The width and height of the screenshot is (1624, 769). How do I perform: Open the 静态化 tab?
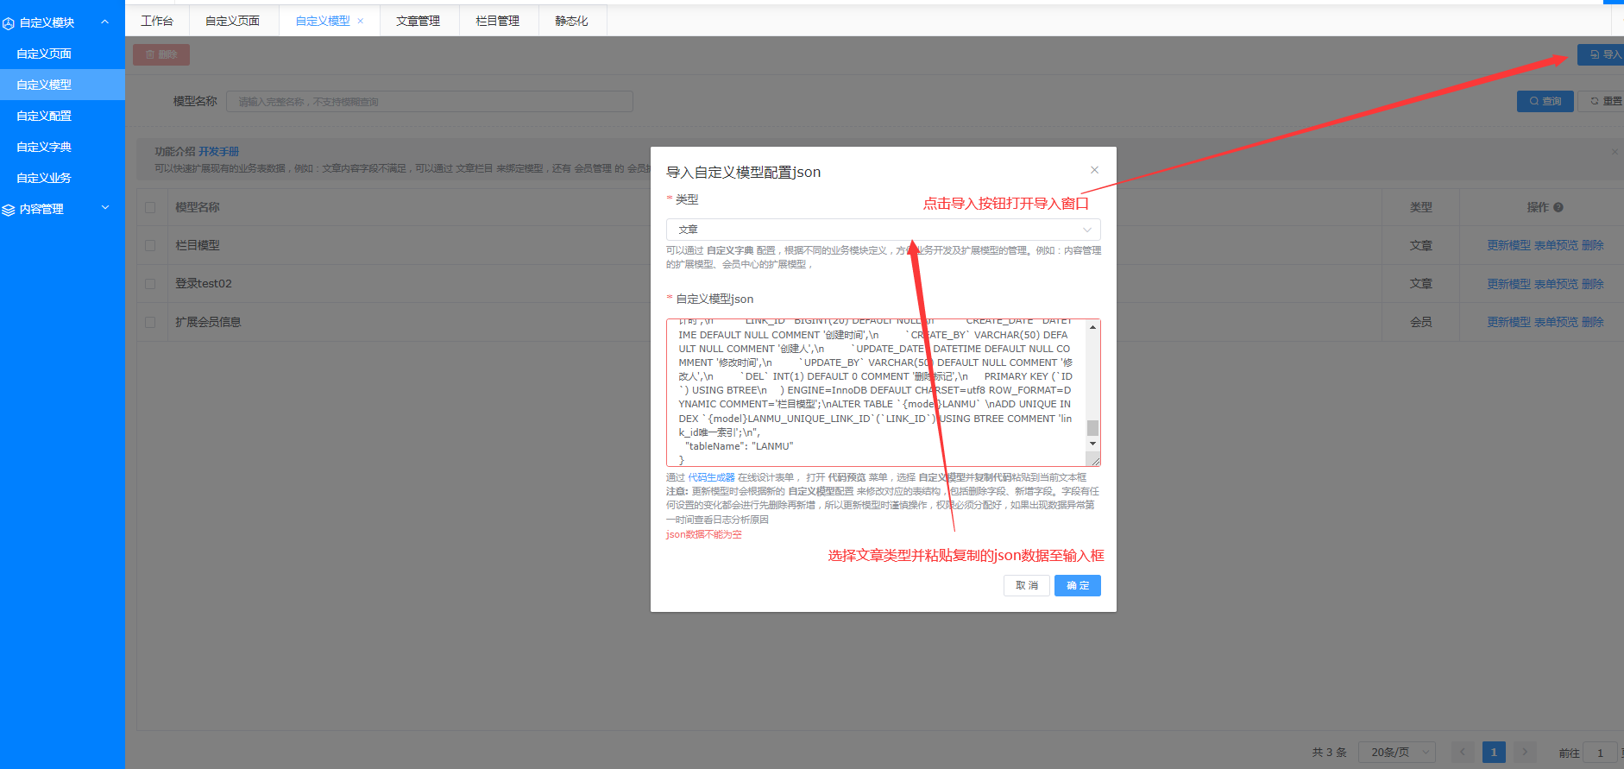(x=571, y=21)
